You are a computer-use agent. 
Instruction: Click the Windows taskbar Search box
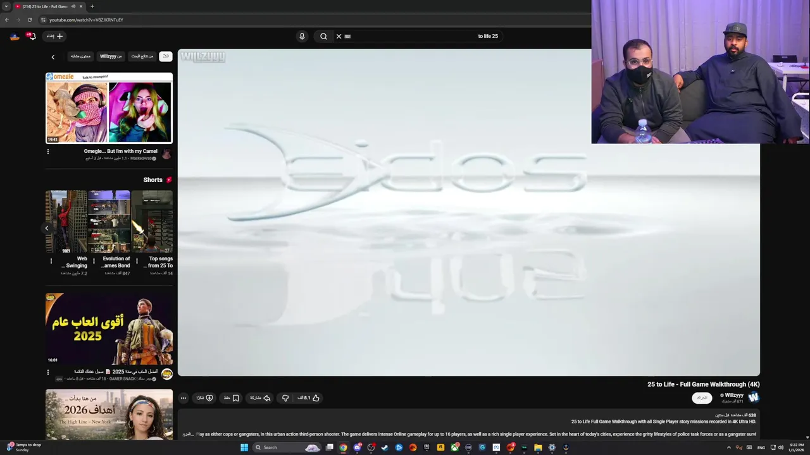pyautogui.click(x=287, y=447)
